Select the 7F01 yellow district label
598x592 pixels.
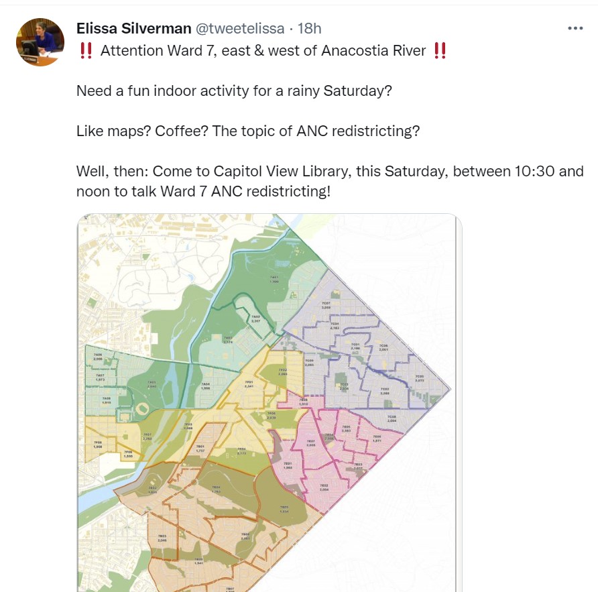click(x=249, y=385)
